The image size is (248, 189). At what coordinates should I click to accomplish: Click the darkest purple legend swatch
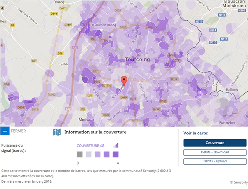(x=116, y=154)
